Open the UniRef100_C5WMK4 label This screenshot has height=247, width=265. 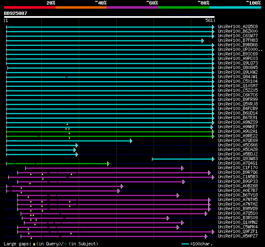coord(238,227)
